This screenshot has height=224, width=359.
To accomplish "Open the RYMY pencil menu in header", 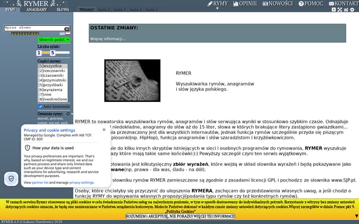I will (x=218, y=4).
